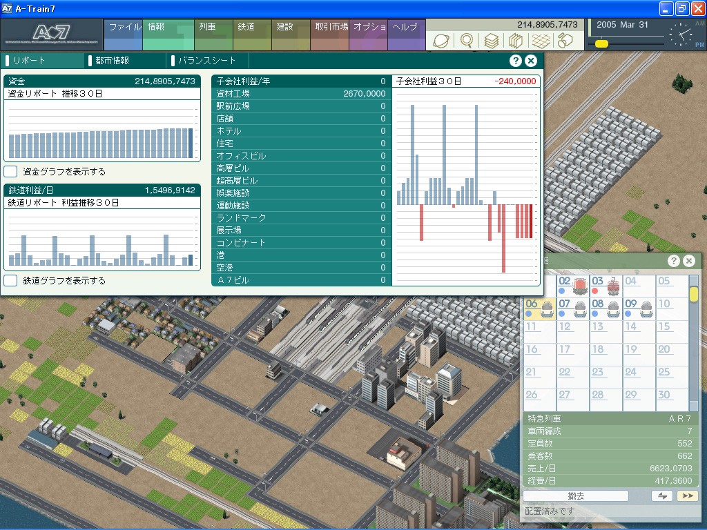Click the magnifying glass zoom icon
Screen dimensions: 707x530
click(x=466, y=41)
